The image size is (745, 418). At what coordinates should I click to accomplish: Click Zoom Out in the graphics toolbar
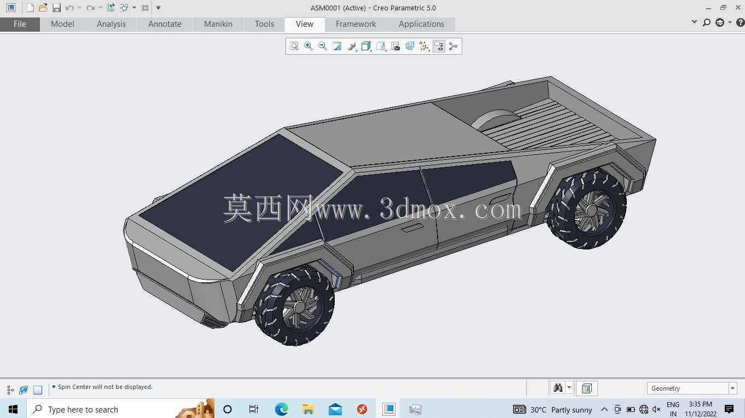[x=323, y=47]
